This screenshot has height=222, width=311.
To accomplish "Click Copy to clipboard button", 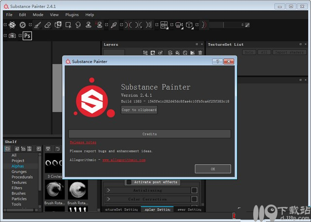I will 139,110.
